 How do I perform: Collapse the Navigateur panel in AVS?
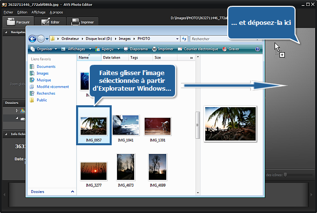point(6,32)
